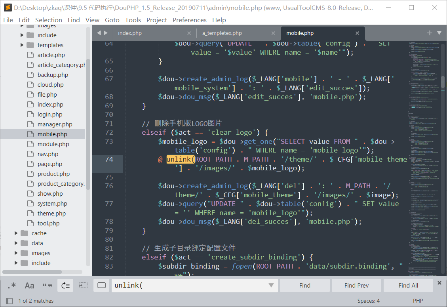Click the Find button
The width and height of the screenshot is (447, 307).
305,285
